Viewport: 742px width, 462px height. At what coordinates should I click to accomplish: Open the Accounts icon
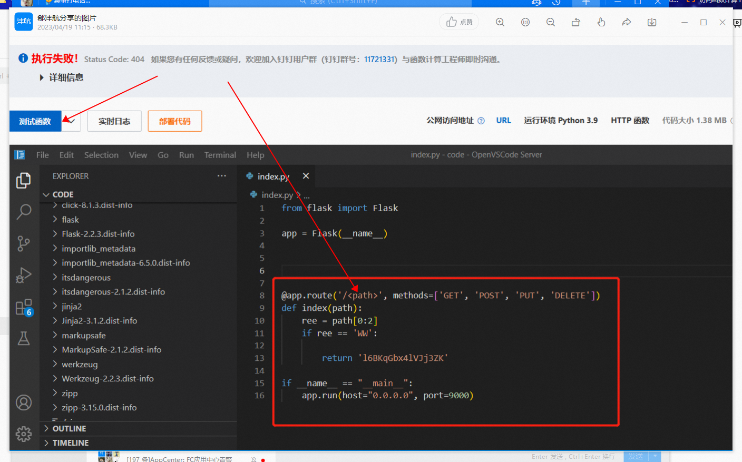click(x=24, y=402)
